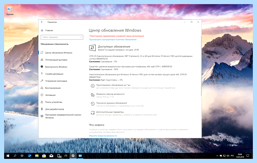Click the Settings window vertical scrollbar
The width and height of the screenshot is (257, 163).
(x=201, y=66)
